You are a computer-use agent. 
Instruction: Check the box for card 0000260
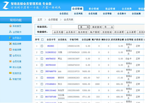pos(42,78)
